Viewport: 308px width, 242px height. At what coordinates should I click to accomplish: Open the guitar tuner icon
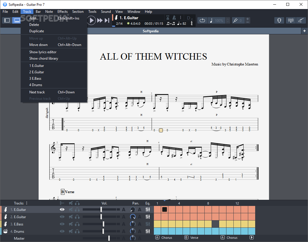[279, 20]
